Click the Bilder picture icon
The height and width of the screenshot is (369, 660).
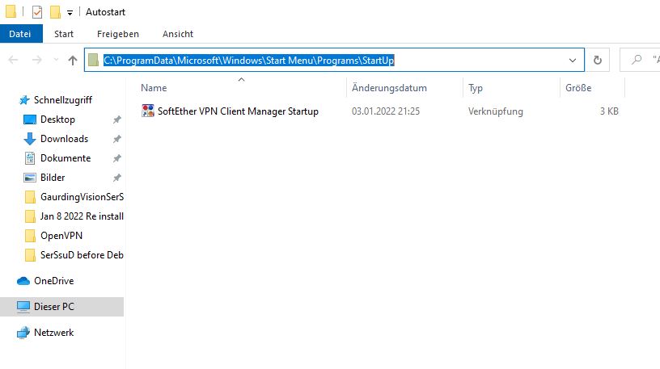click(29, 178)
